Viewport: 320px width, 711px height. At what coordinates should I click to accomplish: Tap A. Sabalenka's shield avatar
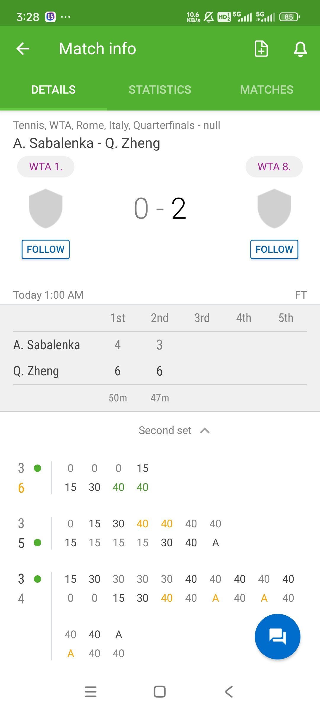point(46,208)
